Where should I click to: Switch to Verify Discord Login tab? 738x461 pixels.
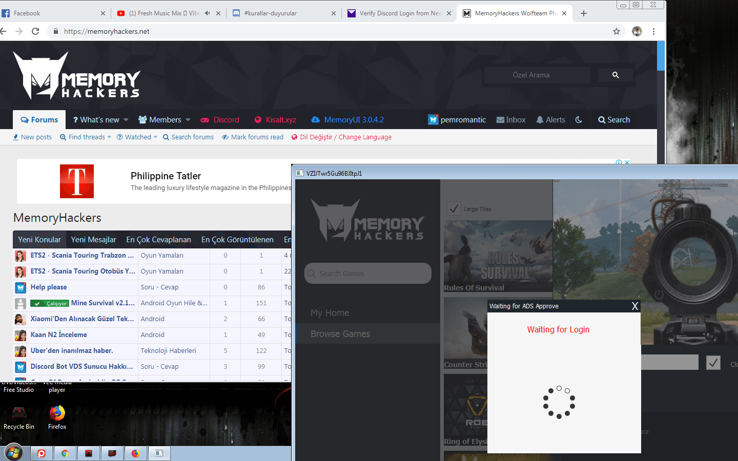pyautogui.click(x=400, y=13)
